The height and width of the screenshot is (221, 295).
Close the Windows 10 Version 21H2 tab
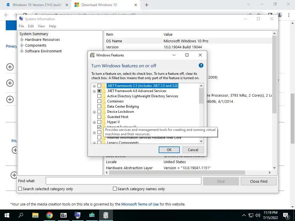(67, 5)
